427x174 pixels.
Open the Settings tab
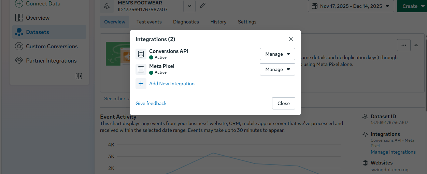(x=247, y=22)
